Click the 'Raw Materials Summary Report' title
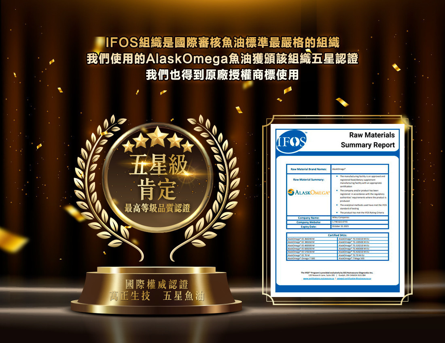 [368, 140]
